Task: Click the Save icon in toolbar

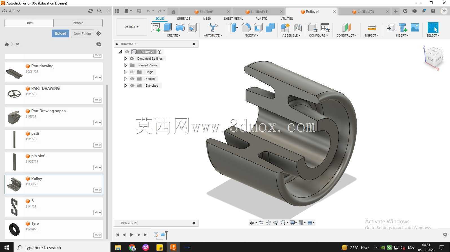Action: pyautogui.click(x=139, y=11)
